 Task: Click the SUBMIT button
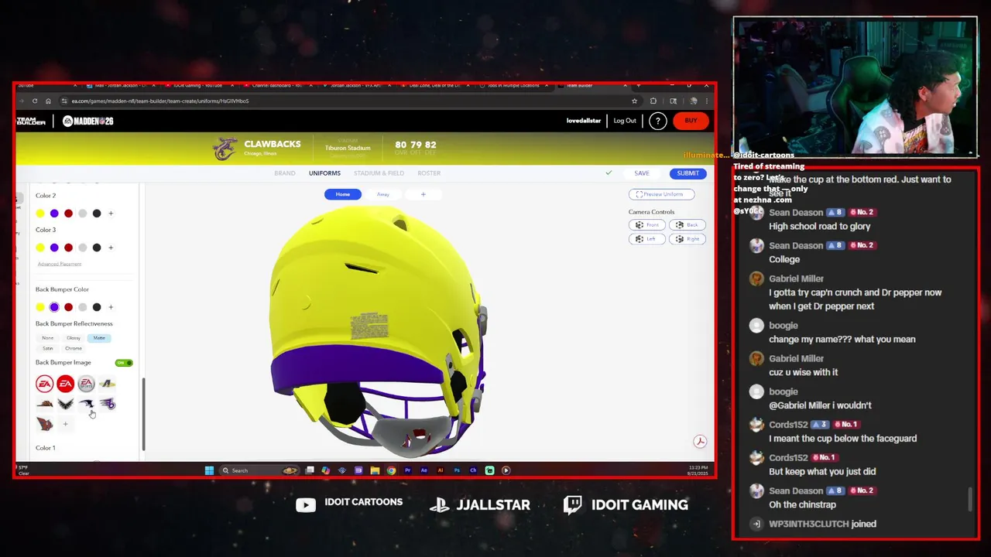pos(688,173)
